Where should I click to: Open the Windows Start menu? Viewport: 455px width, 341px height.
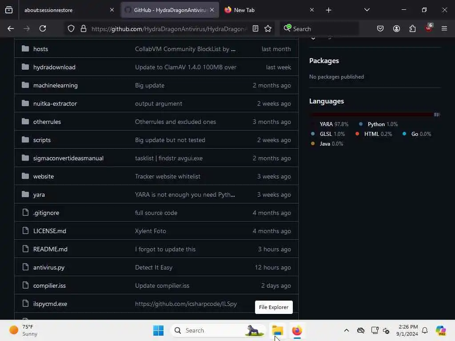click(159, 330)
